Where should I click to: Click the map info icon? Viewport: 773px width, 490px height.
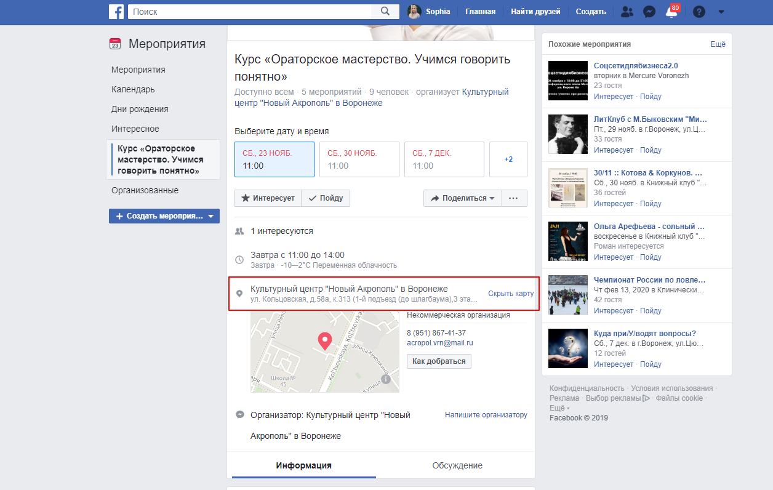pos(386,380)
